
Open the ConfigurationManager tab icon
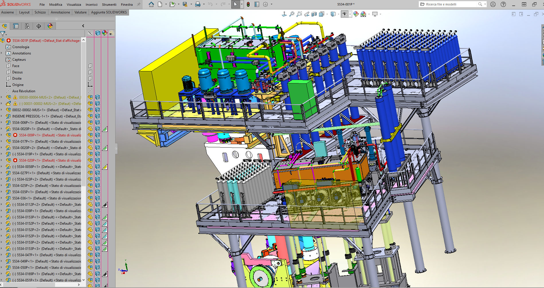pos(27,26)
